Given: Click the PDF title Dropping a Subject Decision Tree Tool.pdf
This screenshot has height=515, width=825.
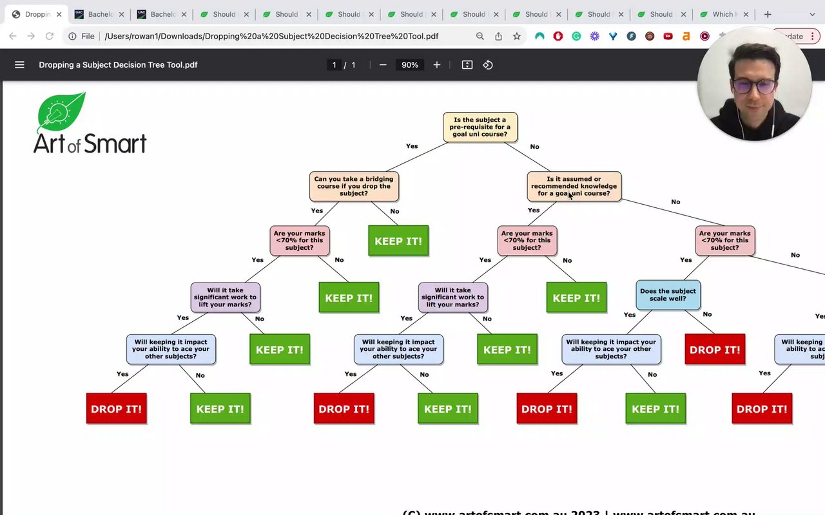Looking at the screenshot, I should [118, 64].
